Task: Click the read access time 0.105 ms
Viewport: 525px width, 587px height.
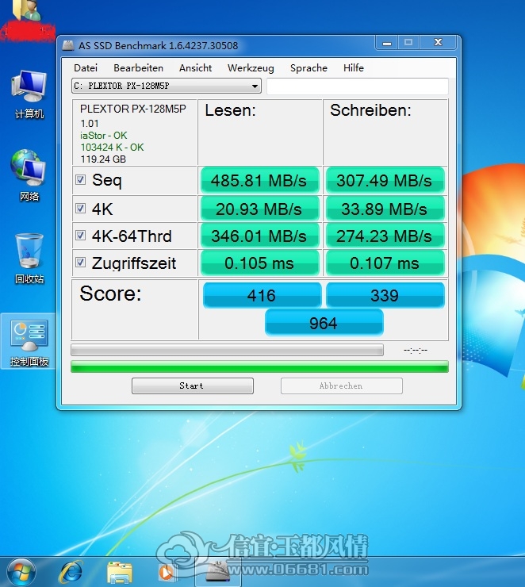Action: tap(259, 263)
